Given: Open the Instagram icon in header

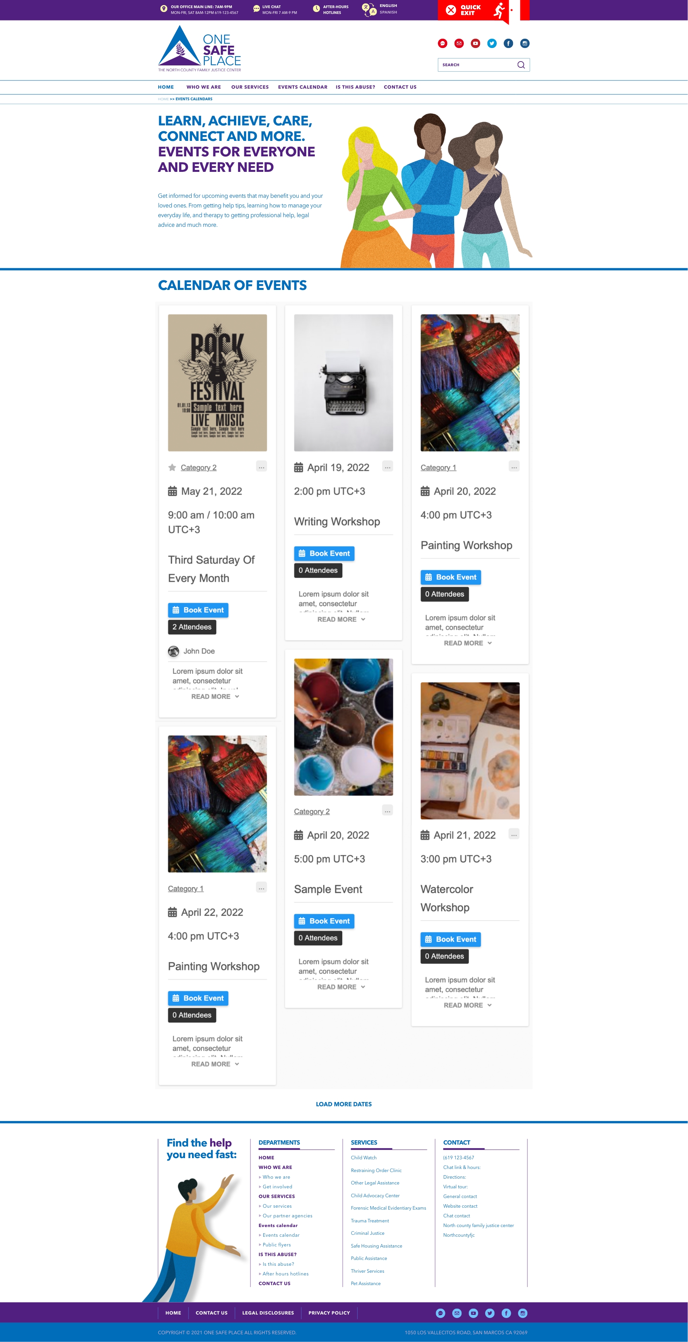Looking at the screenshot, I should (x=525, y=43).
